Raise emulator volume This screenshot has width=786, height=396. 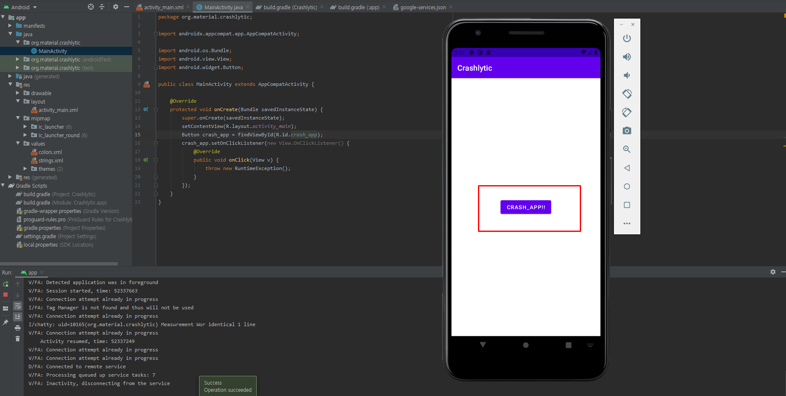pyautogui.click(x=627, y=57)
